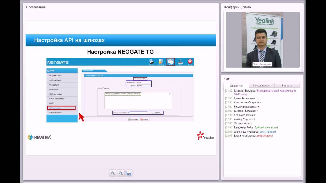Click the Вера Мокроносова chat message
The height and width of the screenshot is (183, 326).
(x=242, y=107)
